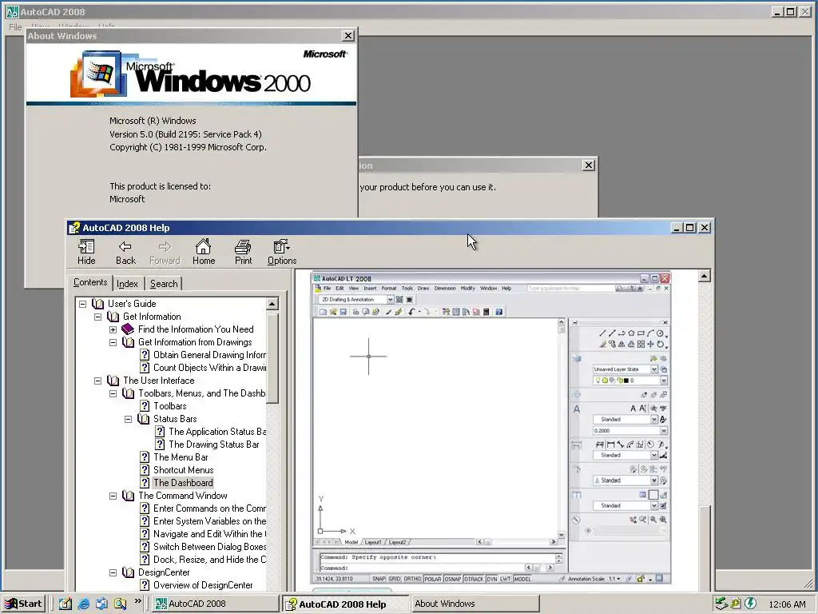Collapse the Get Information node
This screenshot has width=818, height=614.
[x=97, y=317]
